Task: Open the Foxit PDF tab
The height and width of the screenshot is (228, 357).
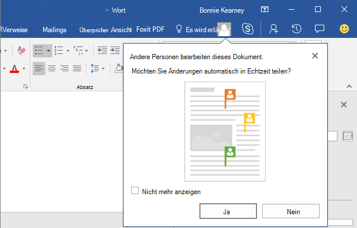Action: coord(150,29)
